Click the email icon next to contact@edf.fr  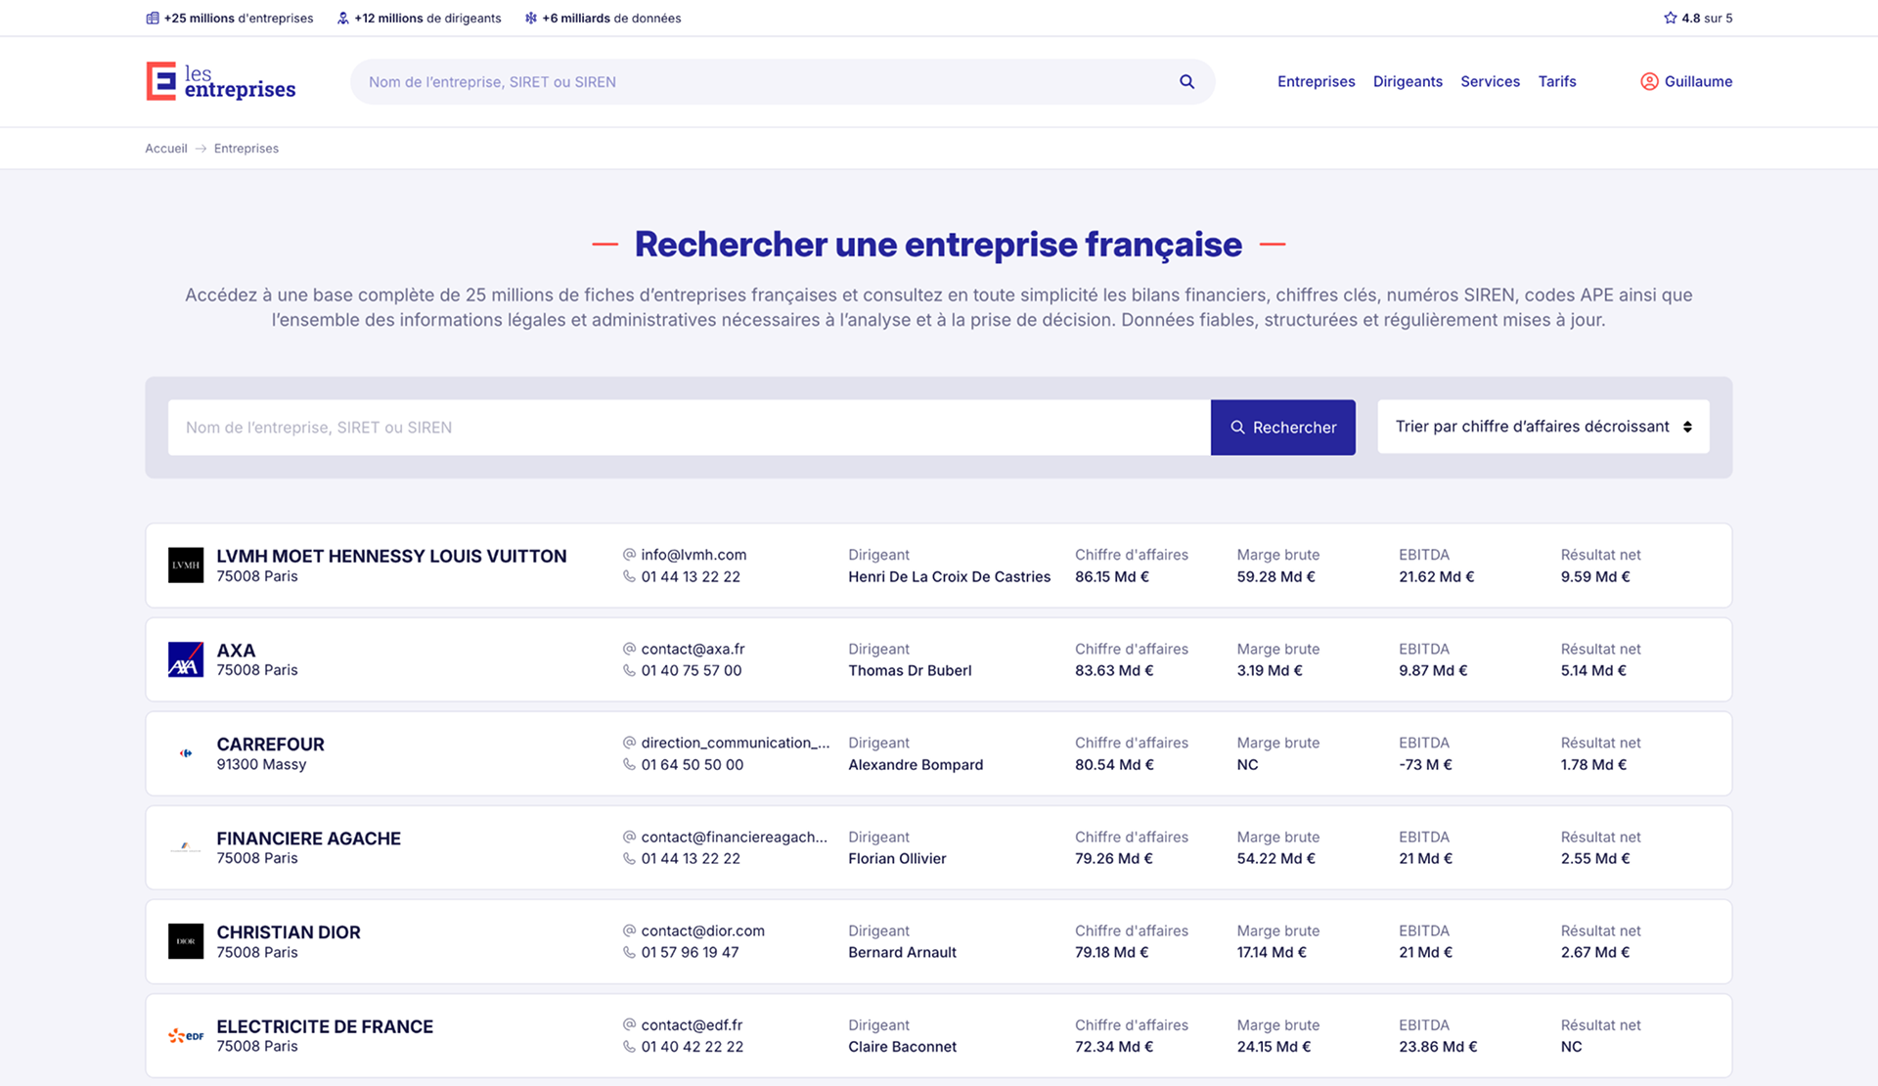point(630,1025)
